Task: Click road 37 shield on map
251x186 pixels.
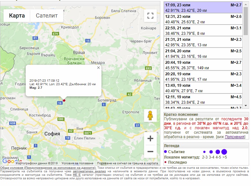Action: 137,125
